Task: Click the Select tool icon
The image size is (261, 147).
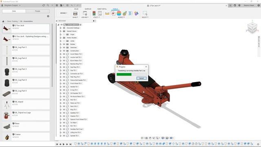Action: (145, 13)
